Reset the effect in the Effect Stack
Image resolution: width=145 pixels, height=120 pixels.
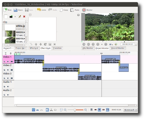coord(45,44)
